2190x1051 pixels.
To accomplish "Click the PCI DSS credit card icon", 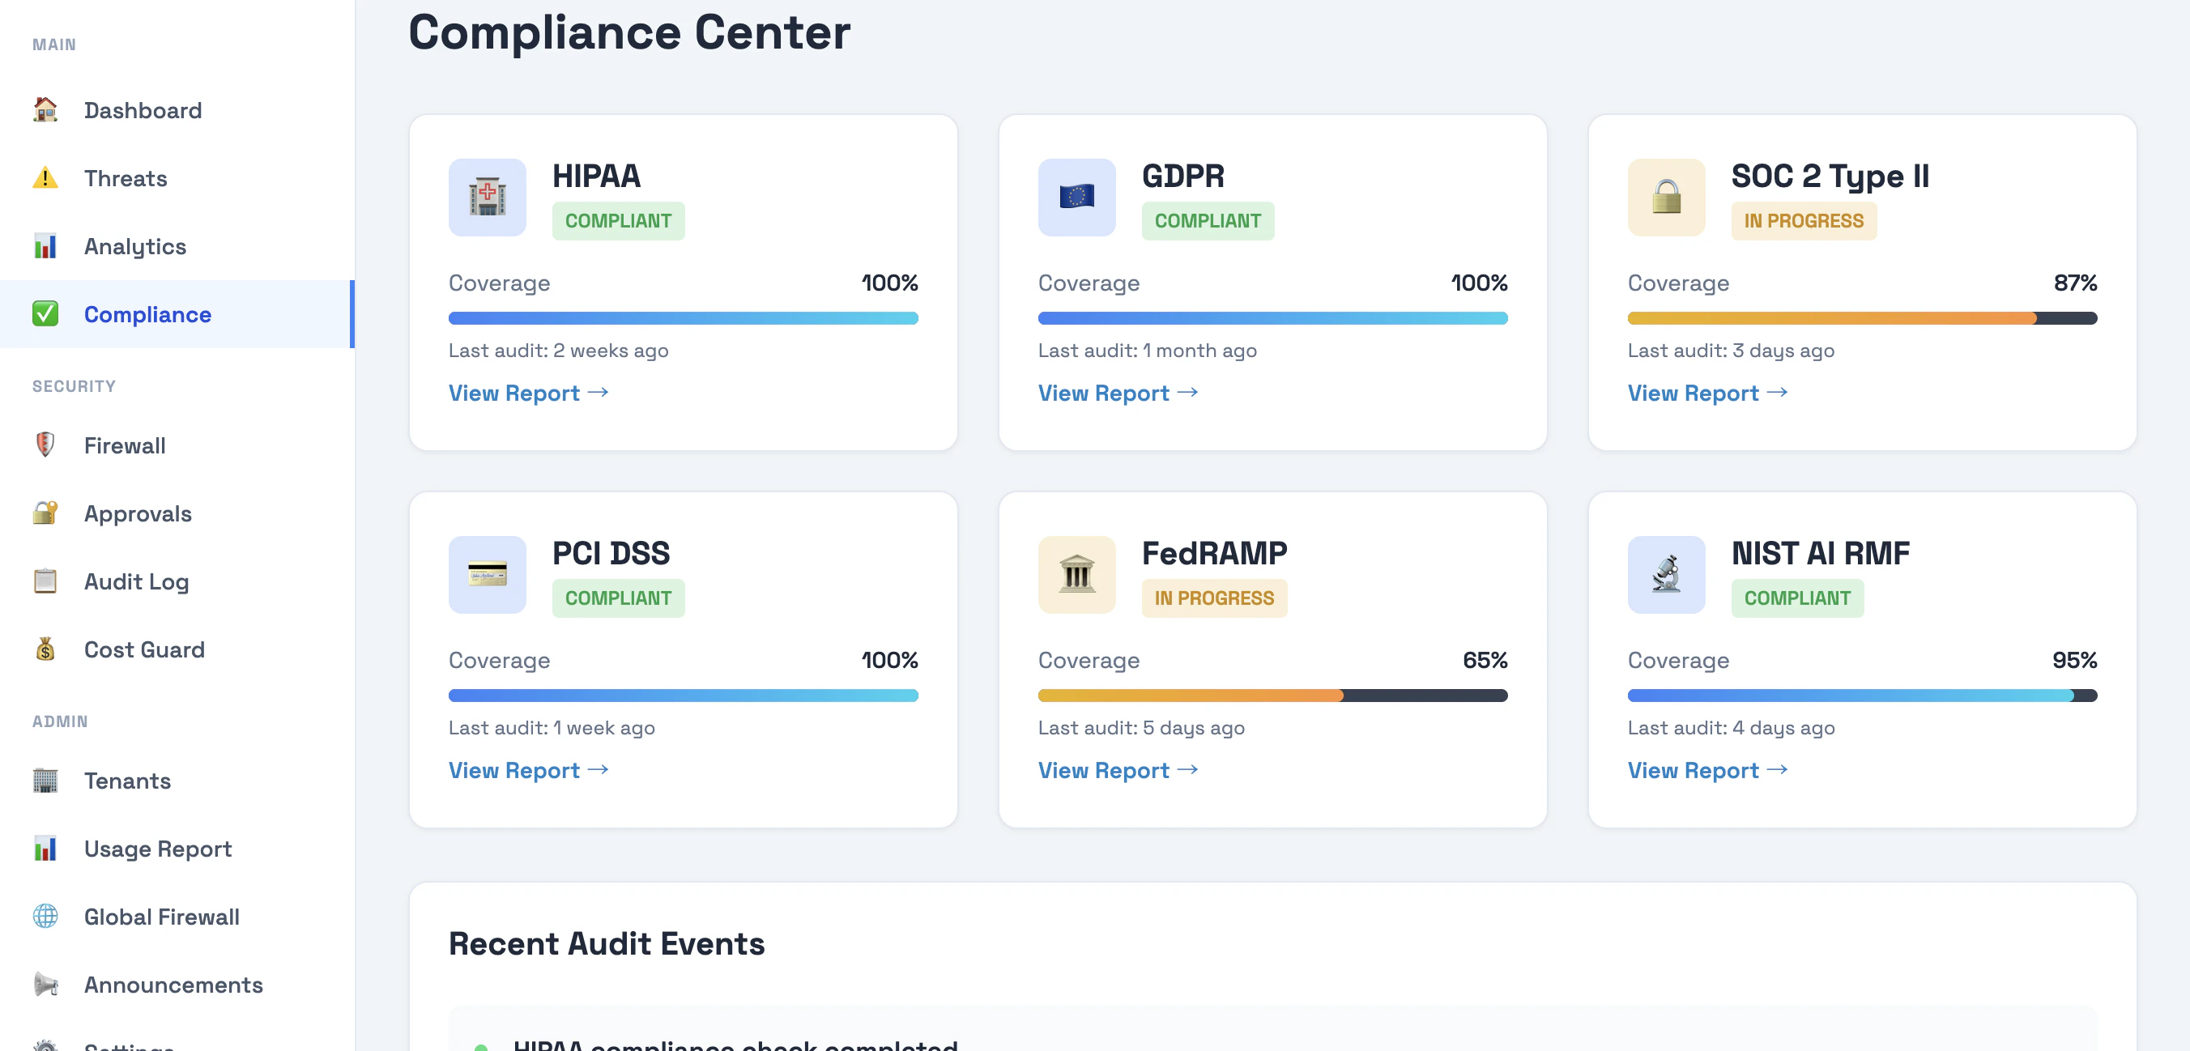I will coord(487,574).
